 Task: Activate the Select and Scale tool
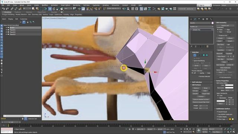pos(58,9)
